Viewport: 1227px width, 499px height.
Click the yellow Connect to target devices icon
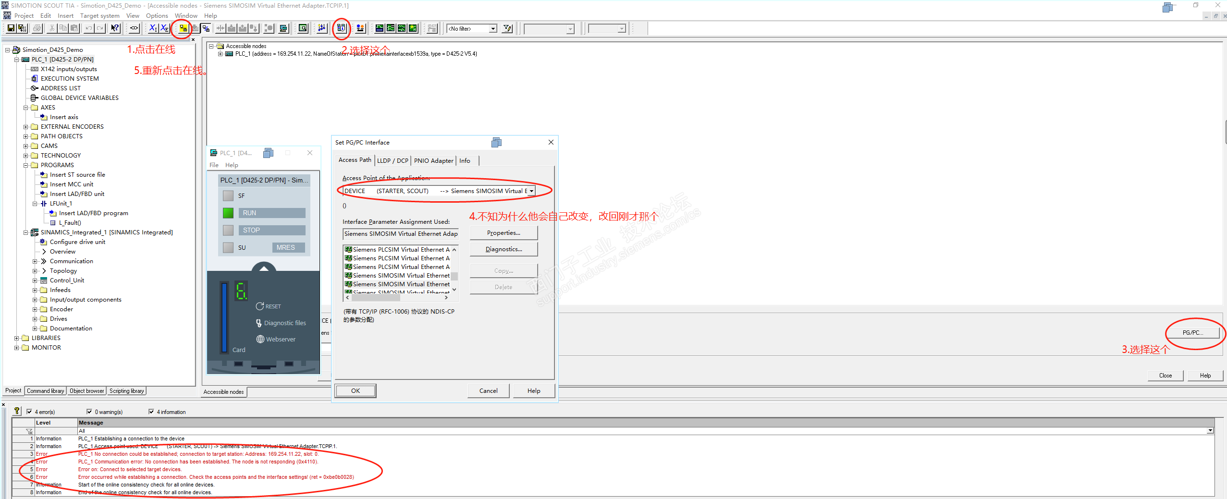[183, 28]
